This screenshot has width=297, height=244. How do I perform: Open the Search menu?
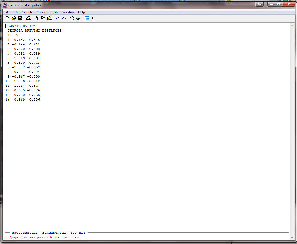(x=27, y=12)
